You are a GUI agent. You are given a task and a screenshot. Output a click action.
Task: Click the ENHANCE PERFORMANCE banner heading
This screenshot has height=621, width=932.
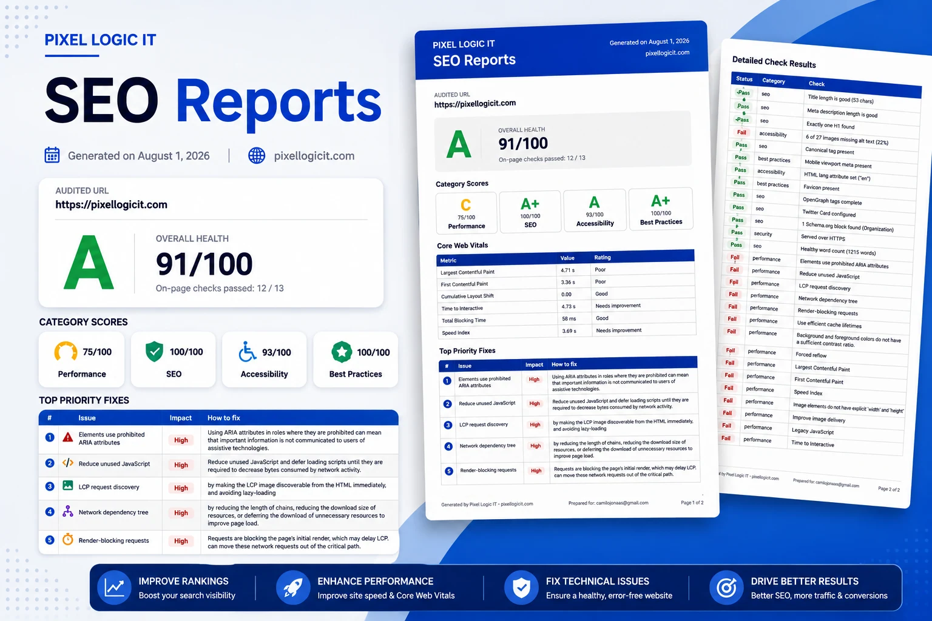[x=376, y=581]
